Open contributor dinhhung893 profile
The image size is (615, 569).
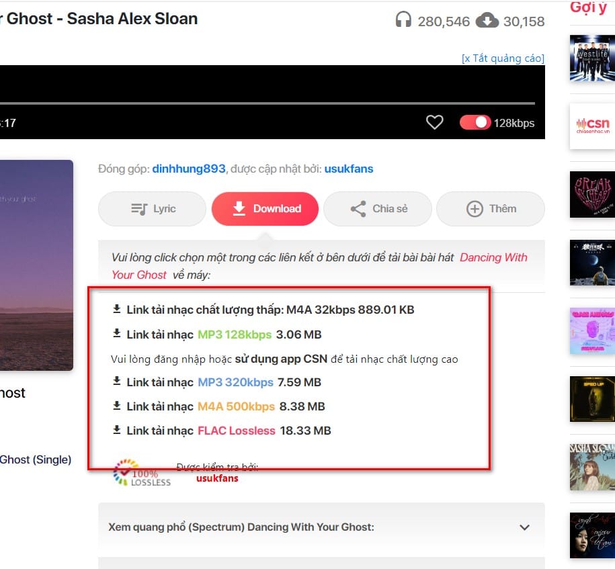click(x=189, y=169)
